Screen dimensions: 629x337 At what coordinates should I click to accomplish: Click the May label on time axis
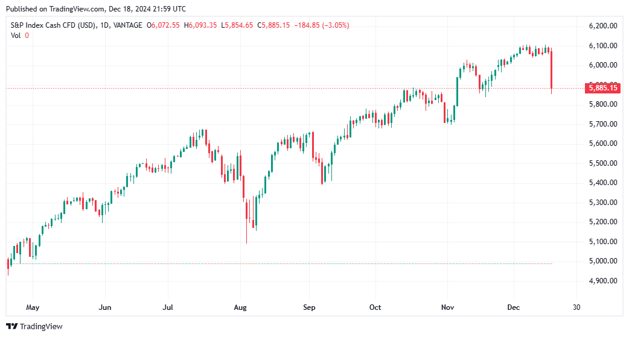coord(33,307)
